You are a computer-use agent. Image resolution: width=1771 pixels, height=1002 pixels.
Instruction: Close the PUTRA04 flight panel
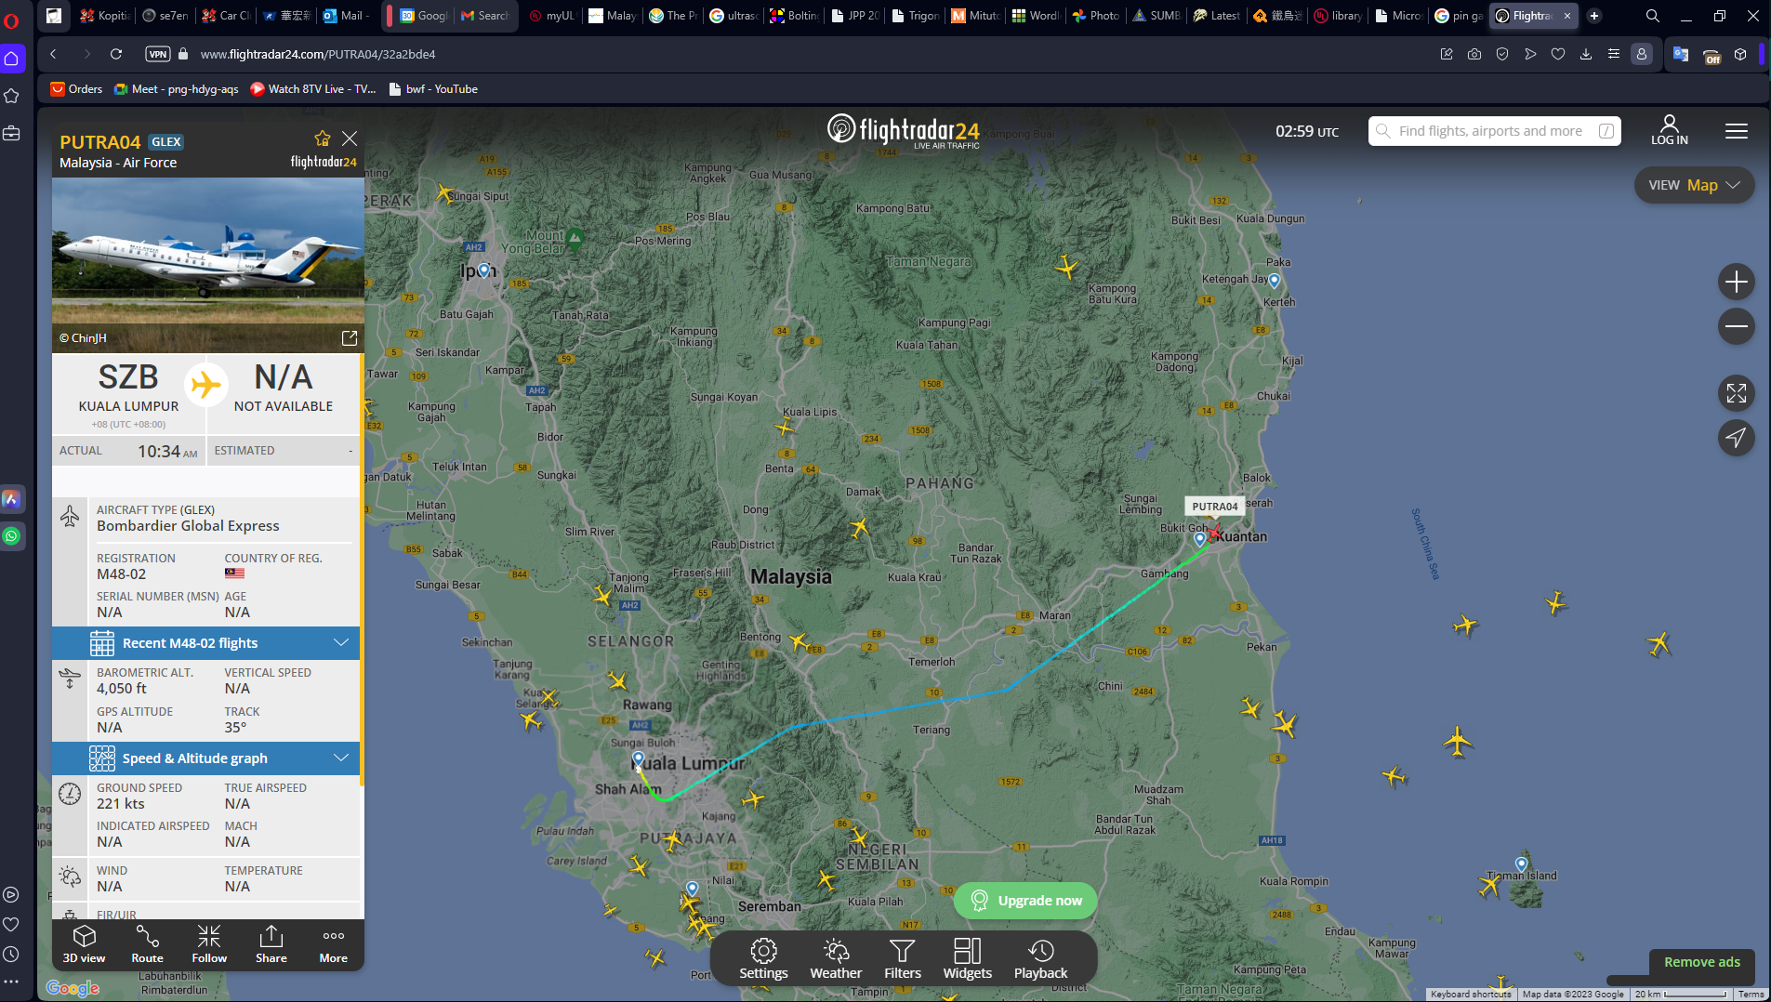tap(350, 138)
